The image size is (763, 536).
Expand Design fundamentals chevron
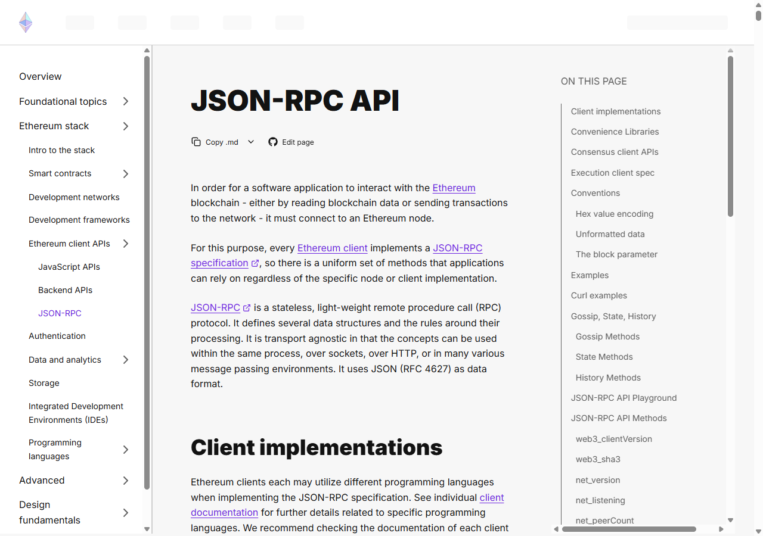(126, 513)
